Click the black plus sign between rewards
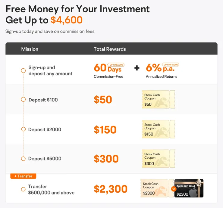The image size is (223, 208). click(x=137, y=68)
